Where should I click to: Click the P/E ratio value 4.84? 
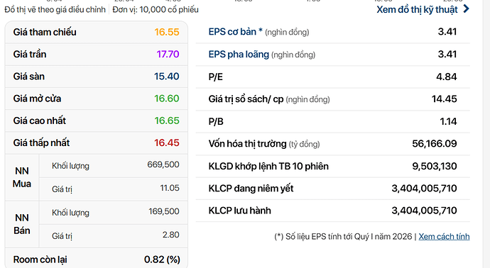click(x=446, y=77)
